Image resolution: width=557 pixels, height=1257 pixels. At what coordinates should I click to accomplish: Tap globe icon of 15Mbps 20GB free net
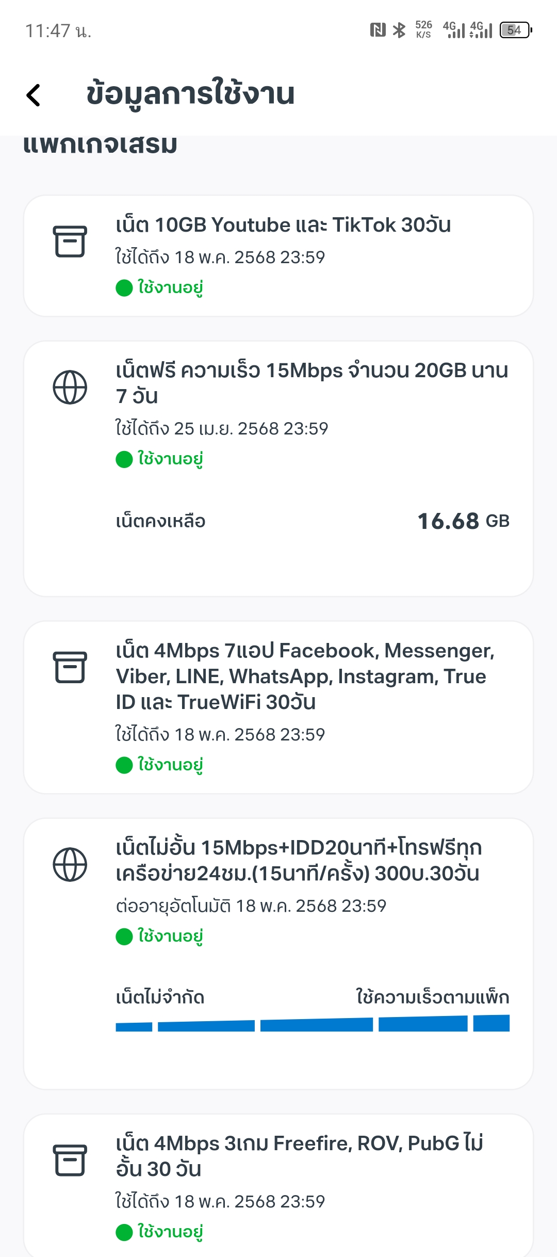(x=70, y=387)
